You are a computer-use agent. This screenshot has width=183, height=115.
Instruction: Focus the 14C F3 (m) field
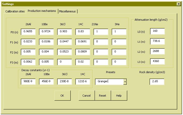83,62
